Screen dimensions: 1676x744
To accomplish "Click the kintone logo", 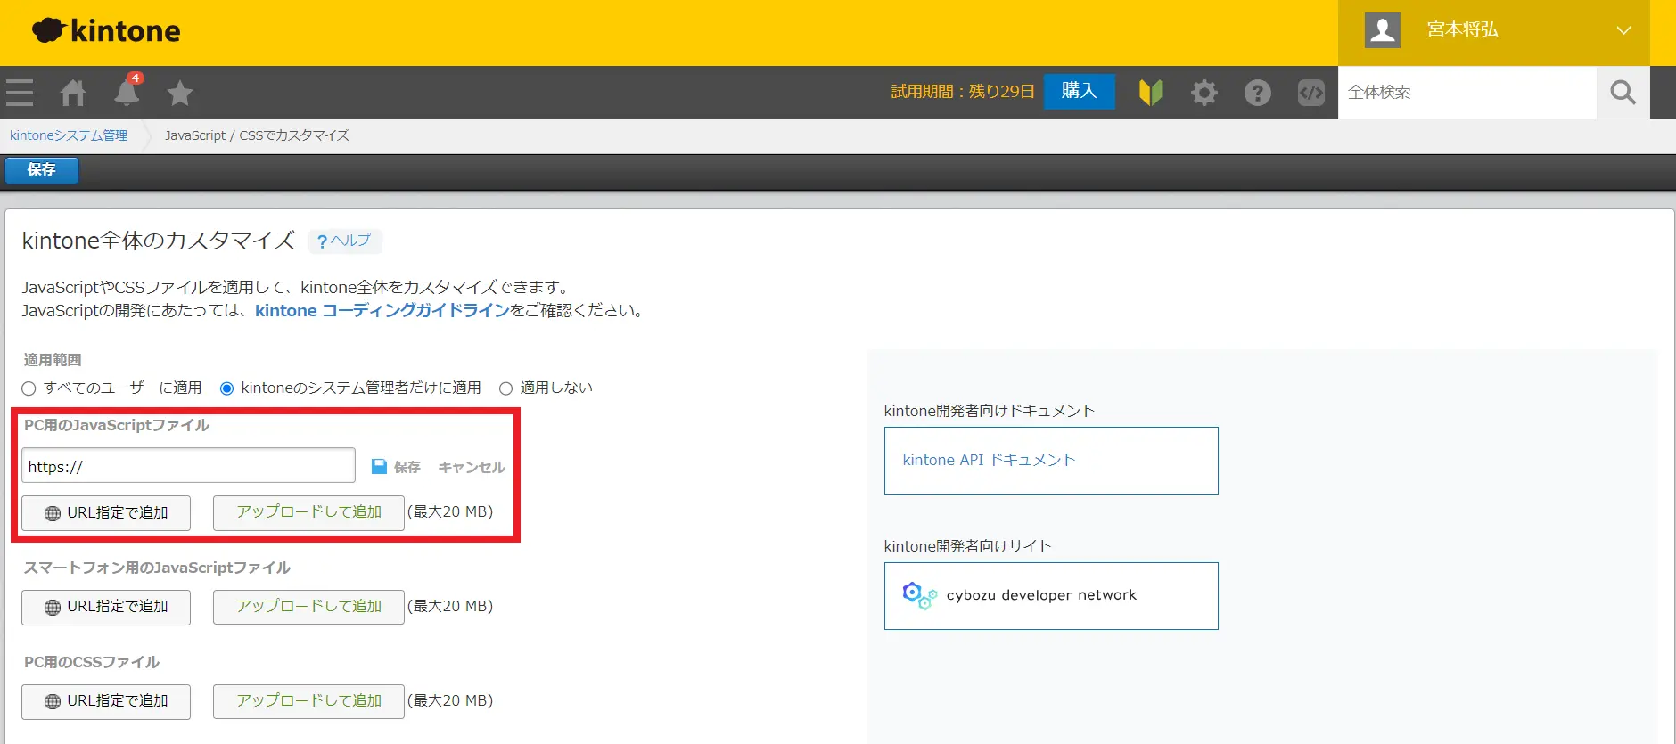I will tap(107, 31).
